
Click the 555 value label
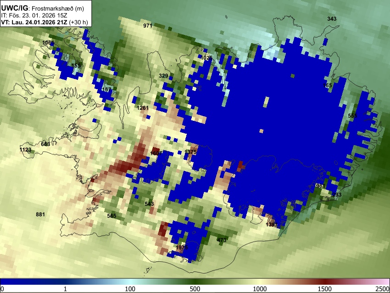coord(352,116)
